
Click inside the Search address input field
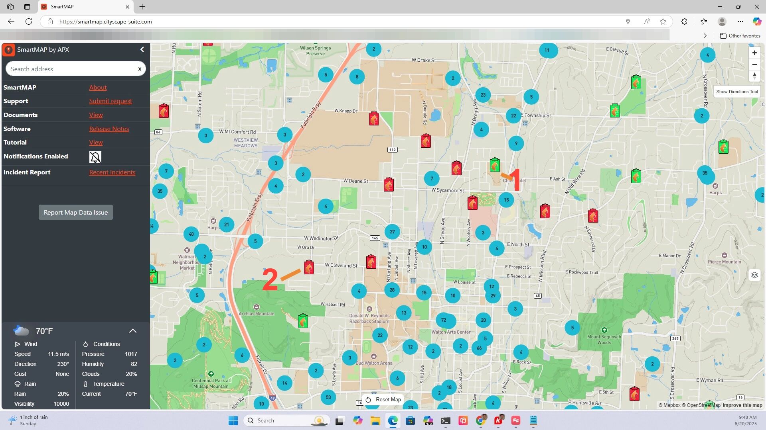click(x=72, y=68)
